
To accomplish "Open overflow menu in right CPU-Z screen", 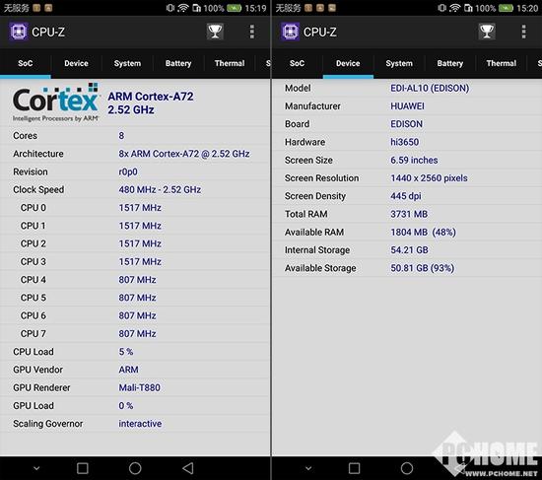I will coord(523,32).
